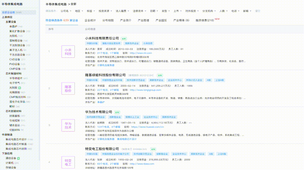Open the 分布地图 tab

(108, 21)
